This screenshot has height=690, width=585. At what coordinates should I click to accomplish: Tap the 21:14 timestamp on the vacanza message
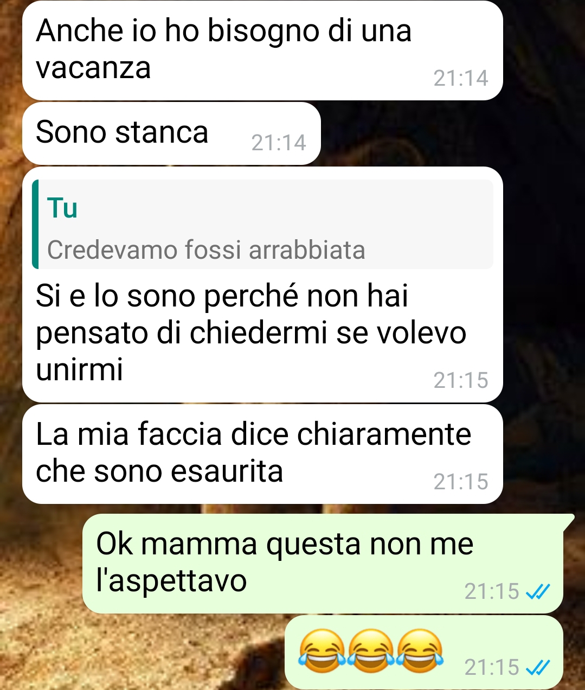click(461, 79)
